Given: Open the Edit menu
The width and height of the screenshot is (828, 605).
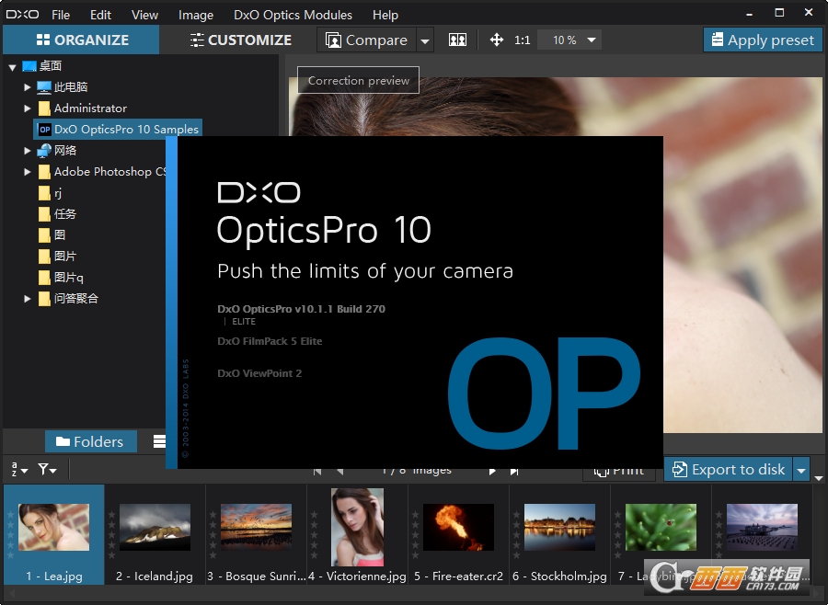Looking at the screenshot, I should coord(100,15).
